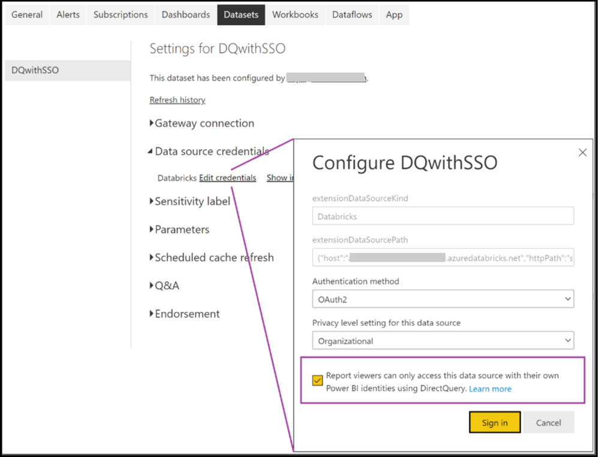599x457 pixels.
Task: Switch to the General tab
Action: (27, 15)
